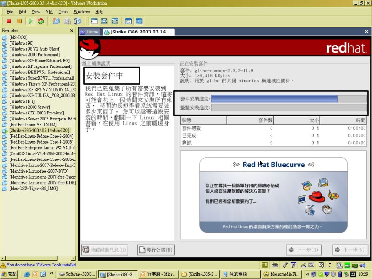
Task: Click the yellow Suspend toolbar icon
Action: coord(20,21)
